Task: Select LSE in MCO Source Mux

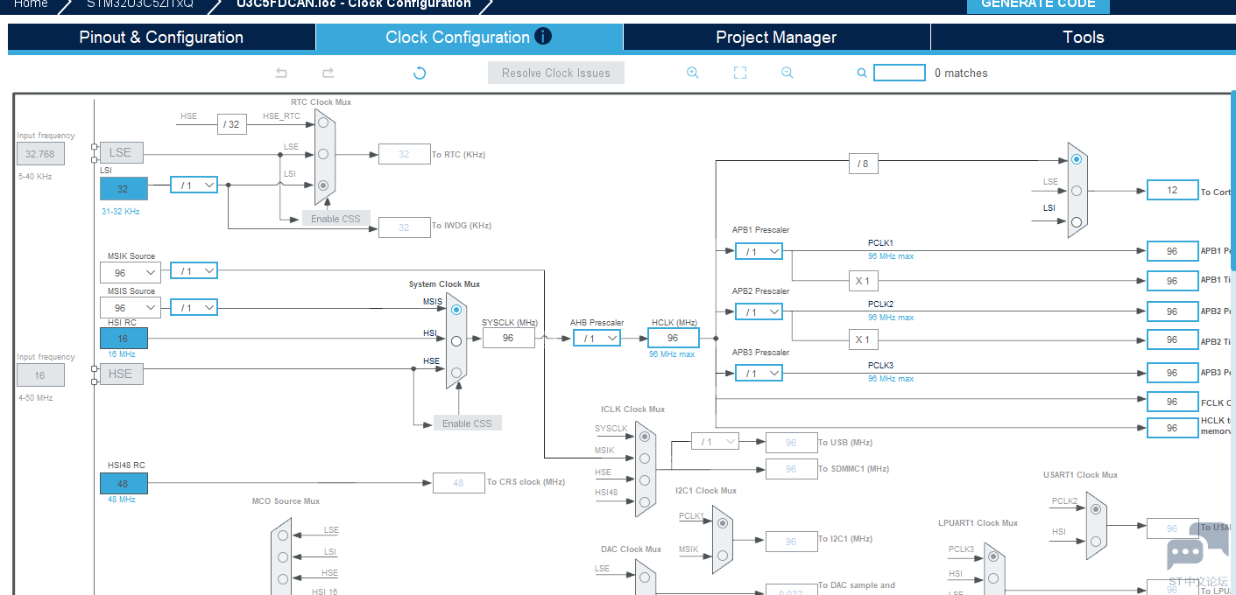Action: pyautogui.click(x=282, y=535)
